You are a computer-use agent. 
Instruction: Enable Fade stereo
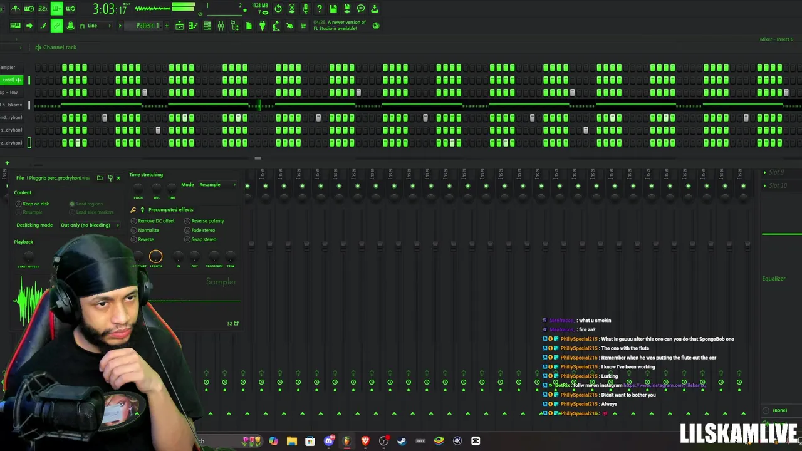click(x=200, y=230)
